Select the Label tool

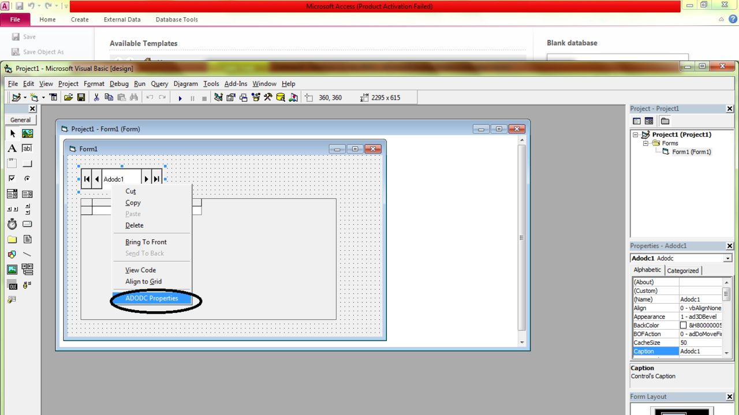click(12, 148)
